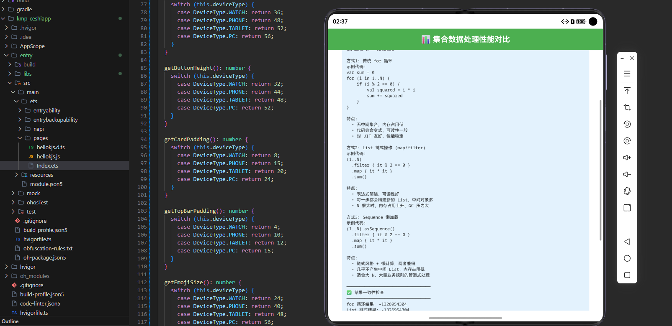Collapse the src folder
Image resolution: width=672 pixels, height=326 pixels.
click(10, 83)
